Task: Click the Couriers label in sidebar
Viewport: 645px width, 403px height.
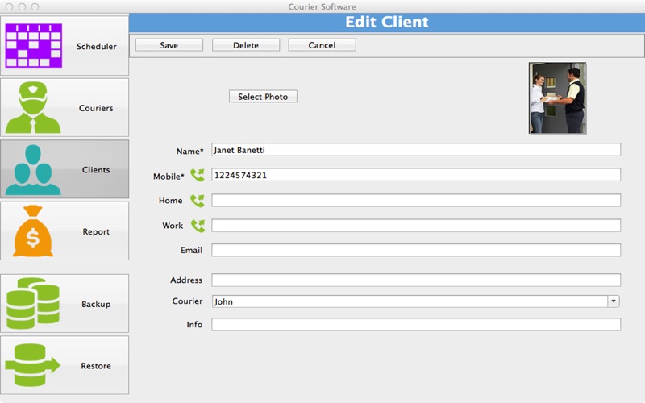Action: 96,108
